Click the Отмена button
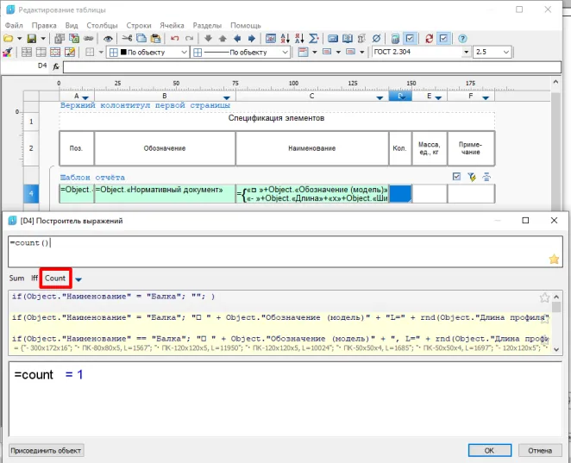 point(539,450)
